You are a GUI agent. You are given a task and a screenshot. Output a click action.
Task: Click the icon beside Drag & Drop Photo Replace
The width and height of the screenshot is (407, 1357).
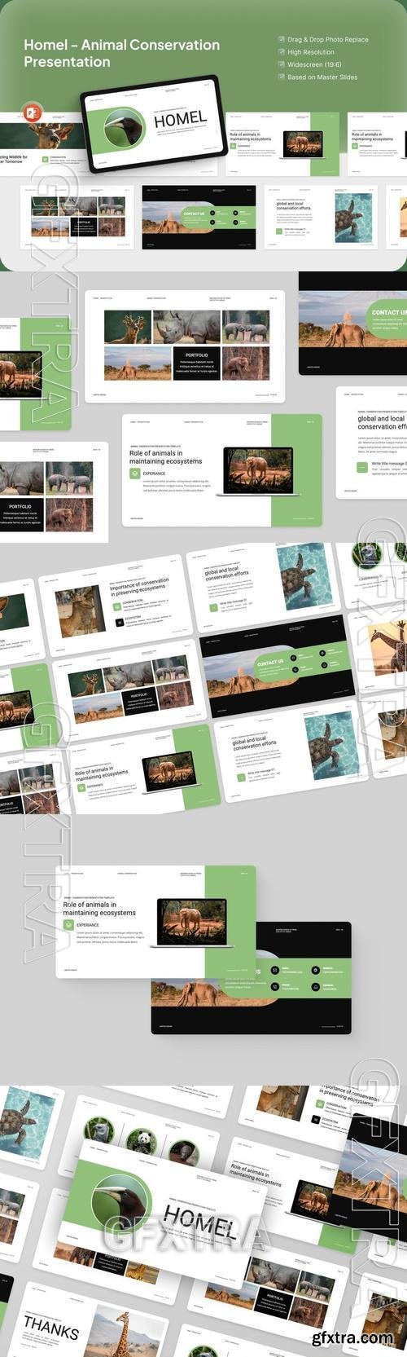(x=281, y=39)
